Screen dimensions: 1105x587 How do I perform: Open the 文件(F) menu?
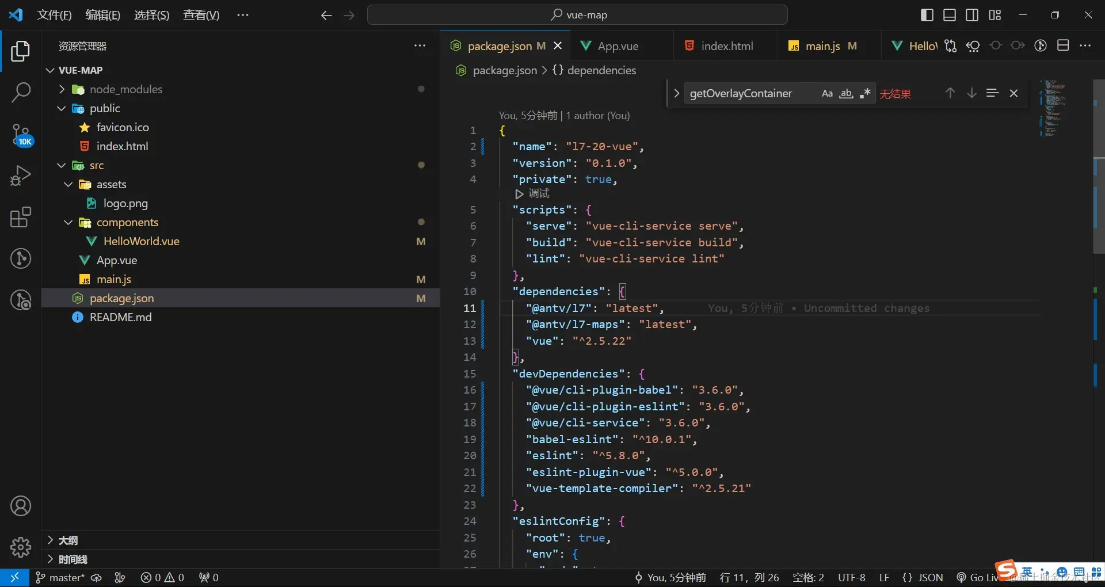[x=54, y=16]
